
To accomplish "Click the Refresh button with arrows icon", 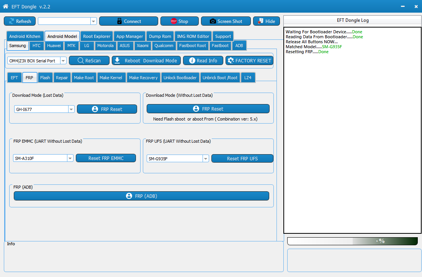I will click(20, 21).
